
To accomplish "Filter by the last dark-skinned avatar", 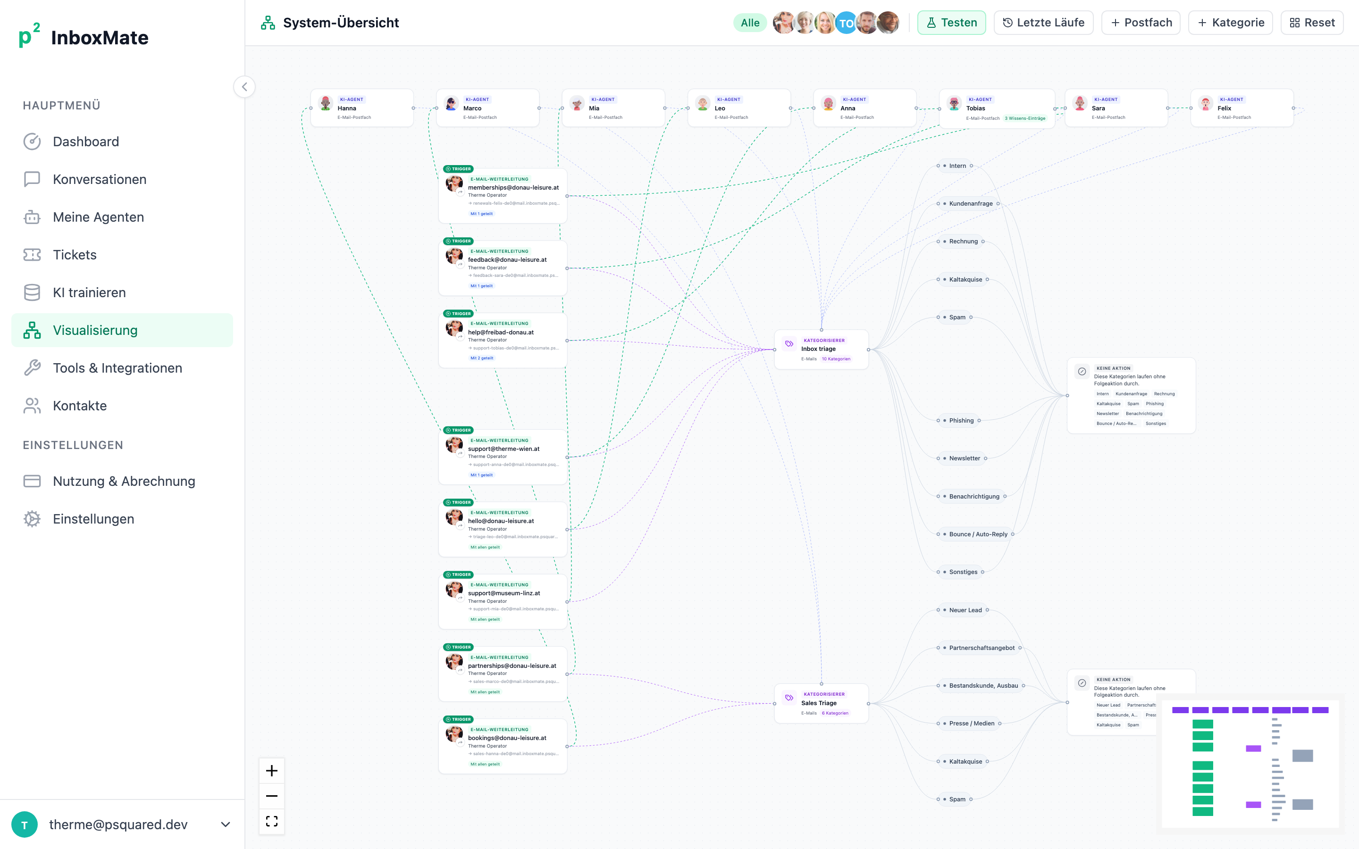I will click(x=888, y=23).
